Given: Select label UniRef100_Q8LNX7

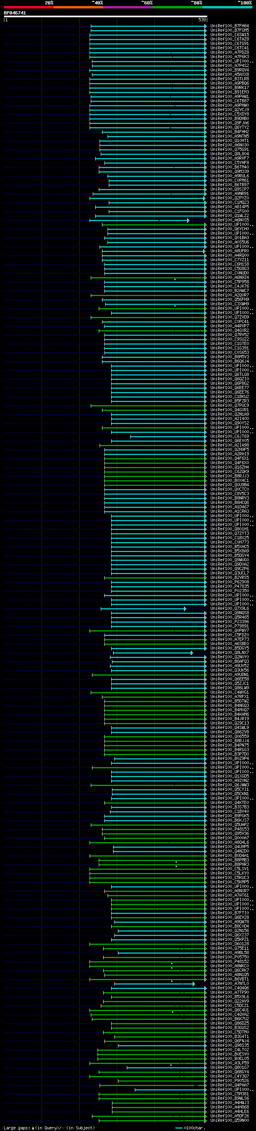Looking at the screenshot, I should pyautogui.click(x=229, y=653).
